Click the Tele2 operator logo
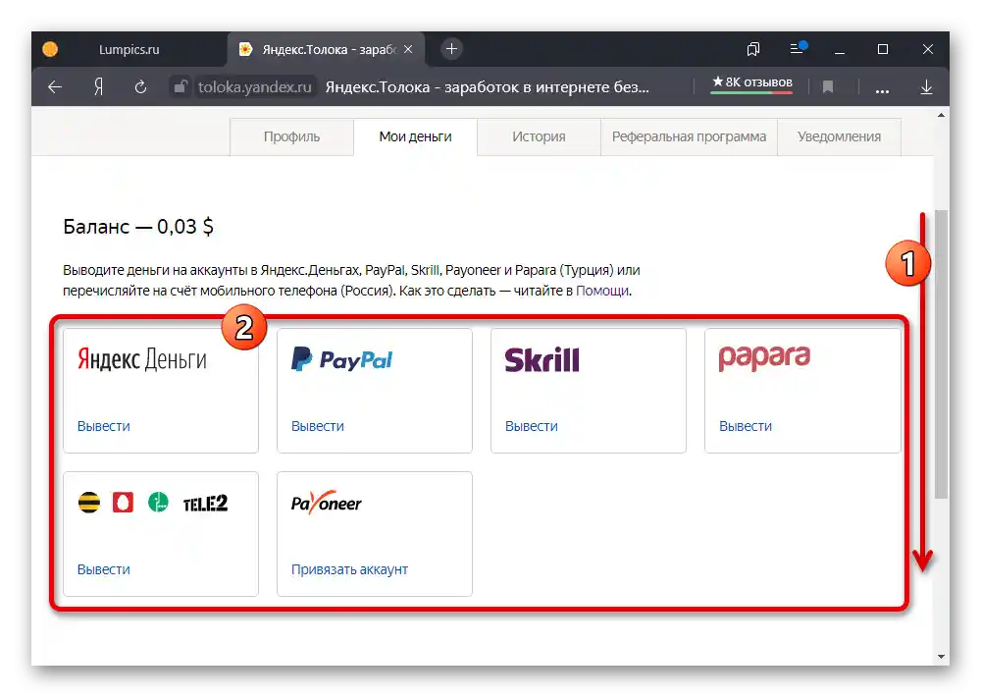 point(205,503)
